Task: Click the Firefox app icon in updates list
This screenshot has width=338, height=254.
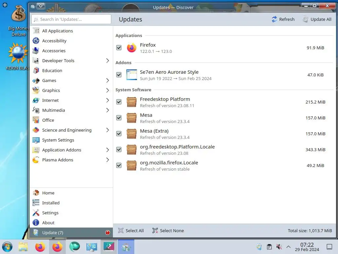Action: [131, 48]
